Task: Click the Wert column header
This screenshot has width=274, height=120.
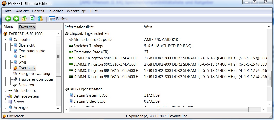Action: tap(148, 27)
